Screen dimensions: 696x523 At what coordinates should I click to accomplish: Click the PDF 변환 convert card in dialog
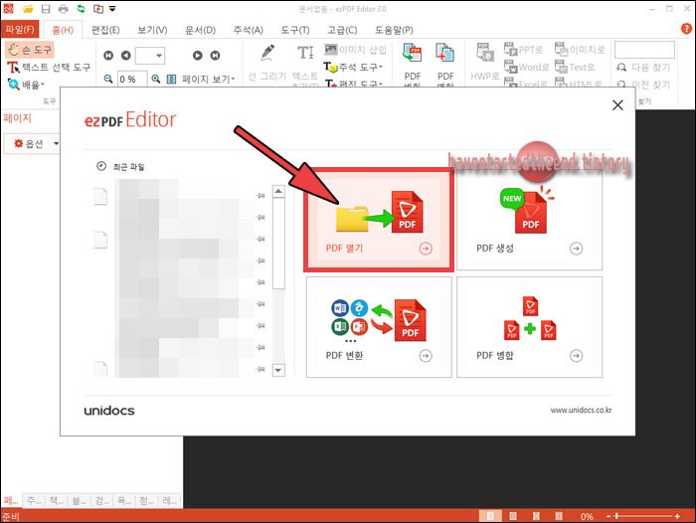tap(379, 327)
